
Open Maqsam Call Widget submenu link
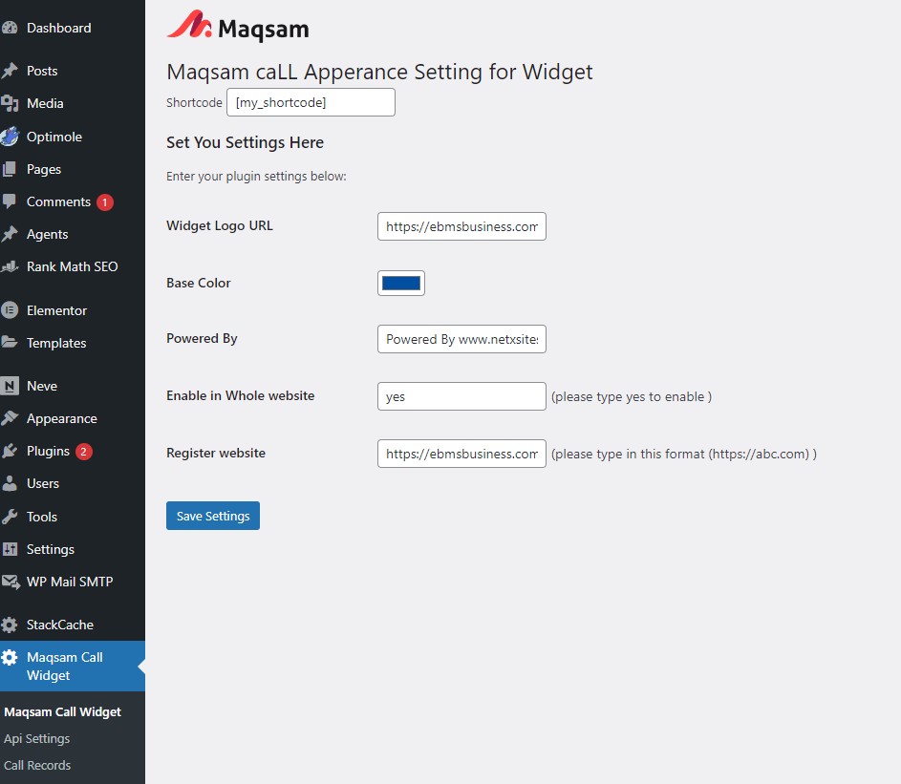pyautogui.click(x=63, y=711)
